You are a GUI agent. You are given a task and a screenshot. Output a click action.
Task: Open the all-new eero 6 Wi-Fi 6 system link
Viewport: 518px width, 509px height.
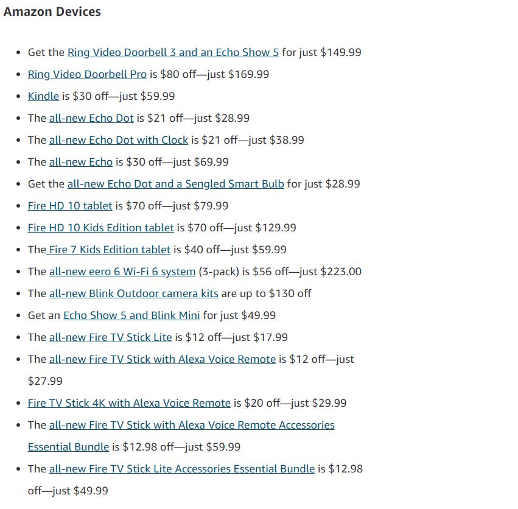click(x=122, y=272)
